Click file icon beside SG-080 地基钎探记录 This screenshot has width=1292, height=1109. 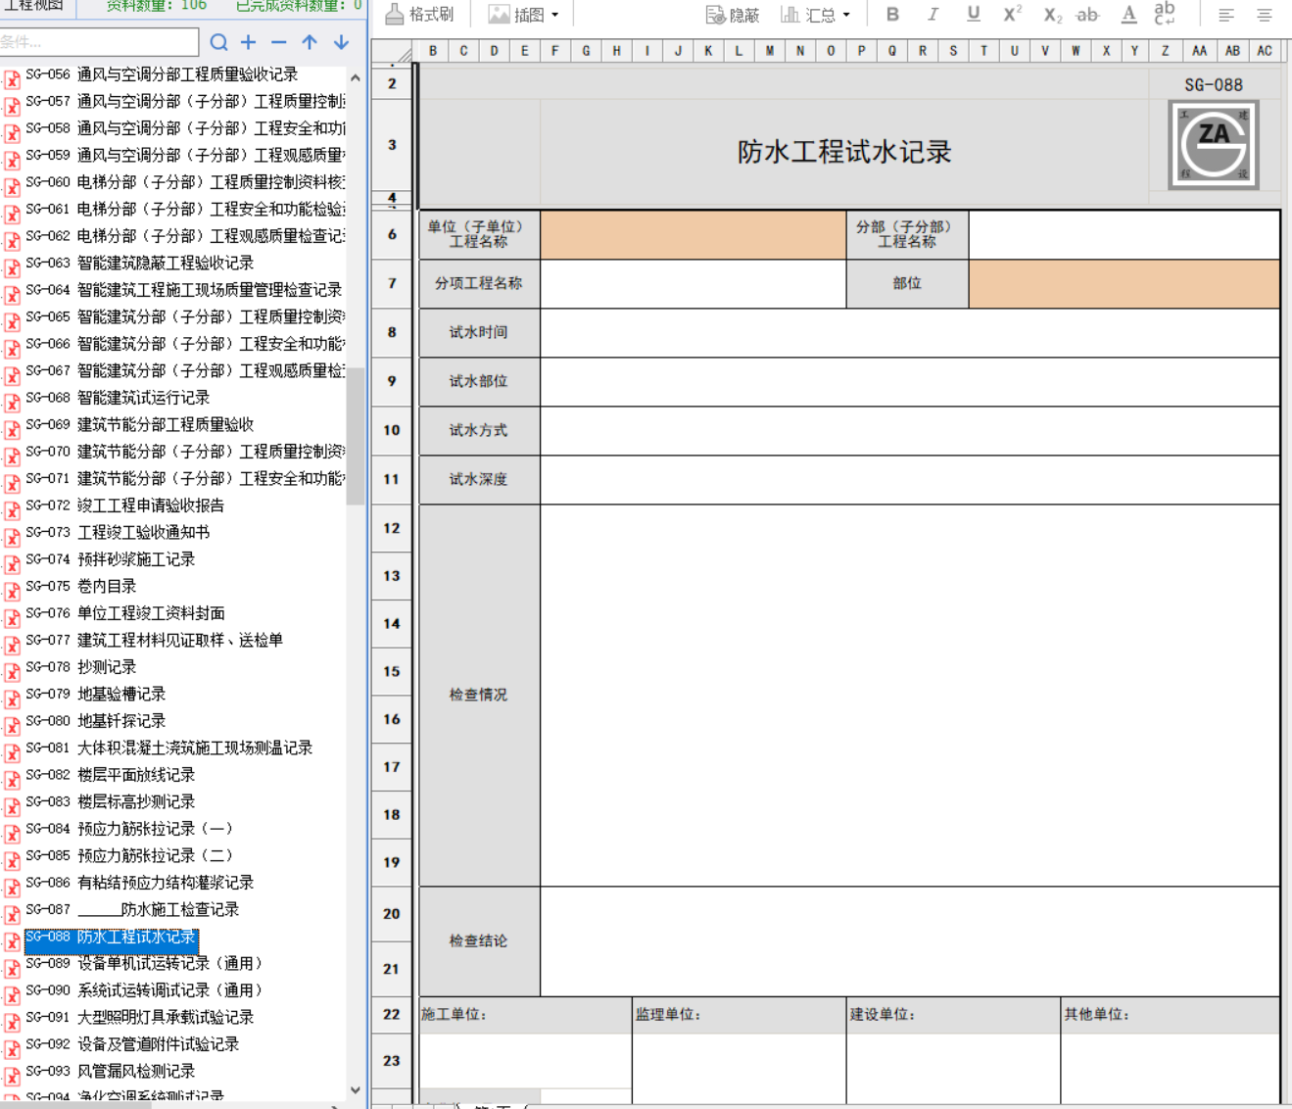12,725
